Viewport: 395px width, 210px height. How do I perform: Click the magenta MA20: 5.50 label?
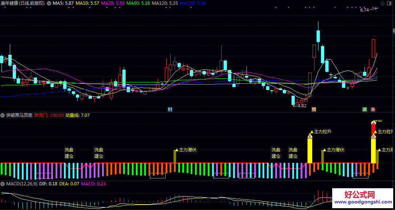pyautogui.click(x=113, y=3)
